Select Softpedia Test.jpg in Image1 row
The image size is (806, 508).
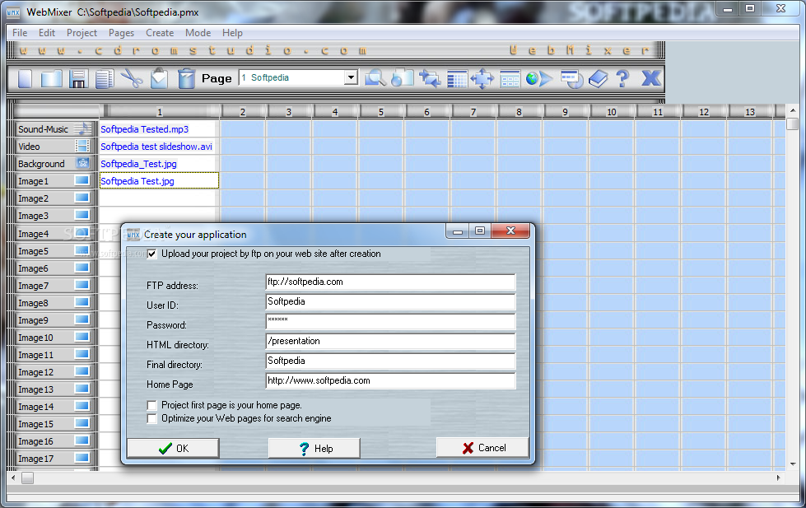click(159, 181)
